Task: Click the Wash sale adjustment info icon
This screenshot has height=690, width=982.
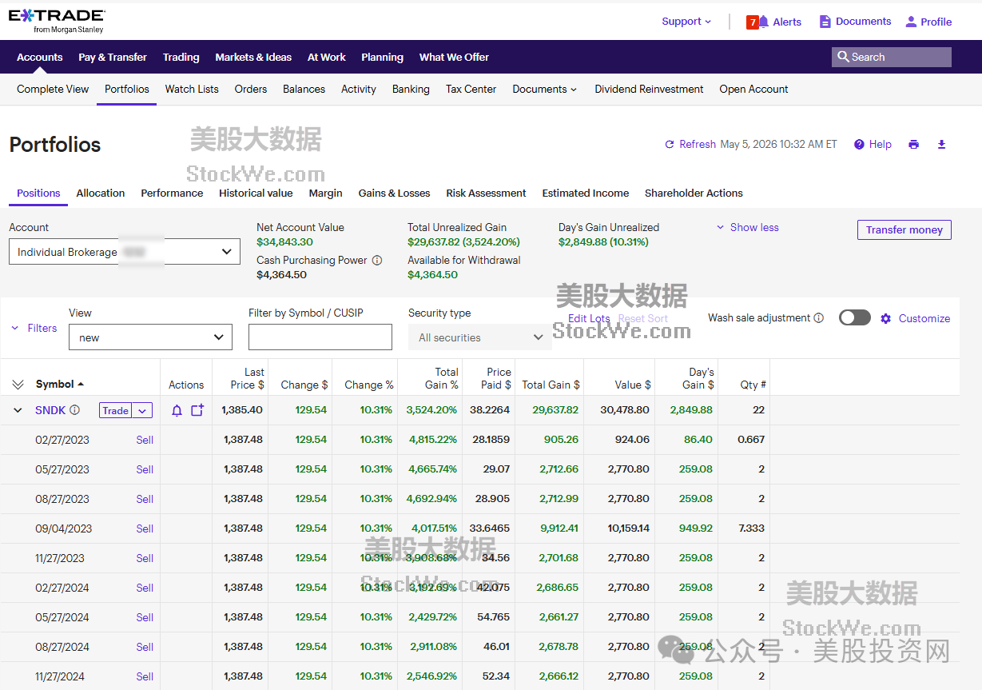Action: click(818, 318)
